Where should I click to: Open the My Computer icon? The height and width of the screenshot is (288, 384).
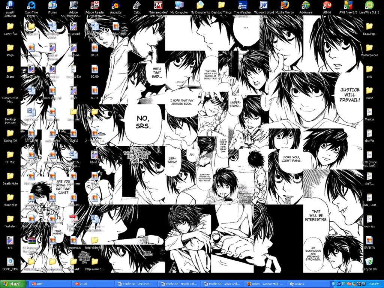click(179, 7)
